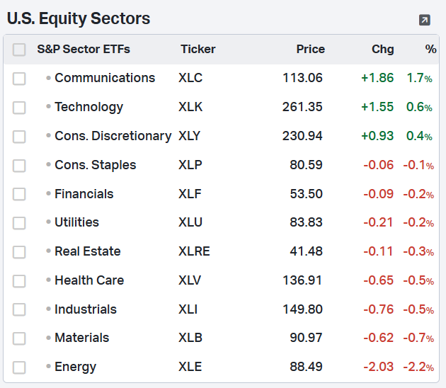
Task: Open the Real Estate sector row
Action: [x=87, y=251]
